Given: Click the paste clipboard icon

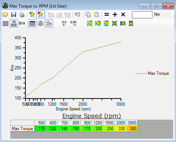Looking at the screenshot, I should click(x=96, y=14).
